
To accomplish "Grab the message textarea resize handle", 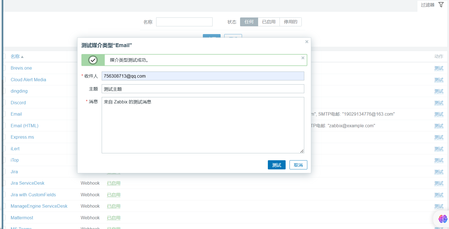I will click(302, 151).
